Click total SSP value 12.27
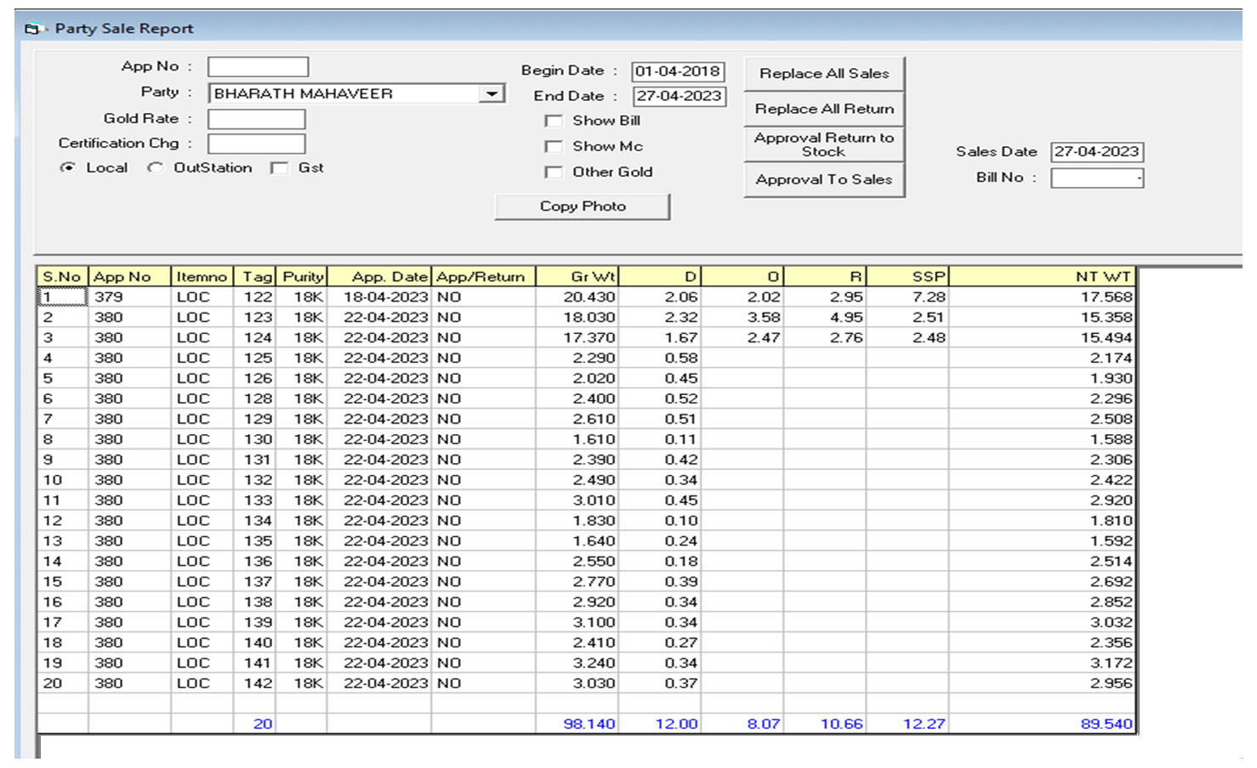 point(907,725)
